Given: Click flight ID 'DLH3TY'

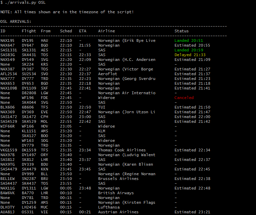Looking at the screenshot, I should click(7, 207).
